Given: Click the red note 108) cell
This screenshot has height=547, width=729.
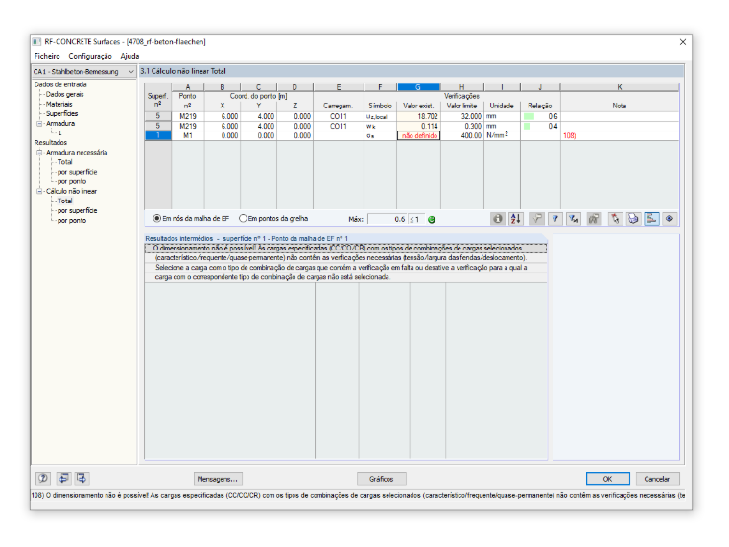Looking at the screenshot, I should 620,136.
